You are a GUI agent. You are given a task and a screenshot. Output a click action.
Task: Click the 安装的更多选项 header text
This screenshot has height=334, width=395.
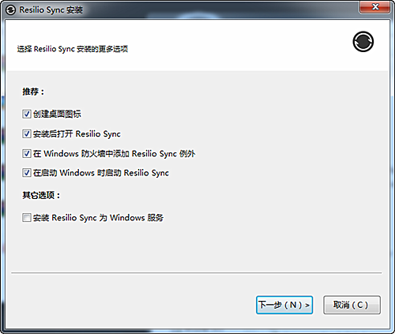(x=103, y=49)
